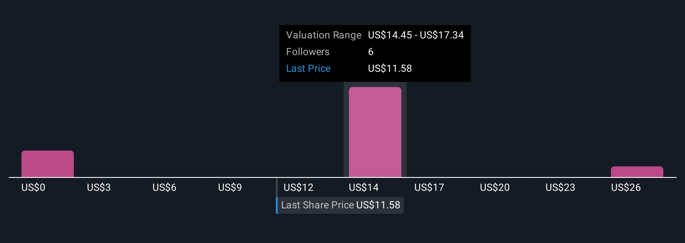Screen dimensions: 685x243
Task: Click the US$12 axis label
Action: [298, 187]
